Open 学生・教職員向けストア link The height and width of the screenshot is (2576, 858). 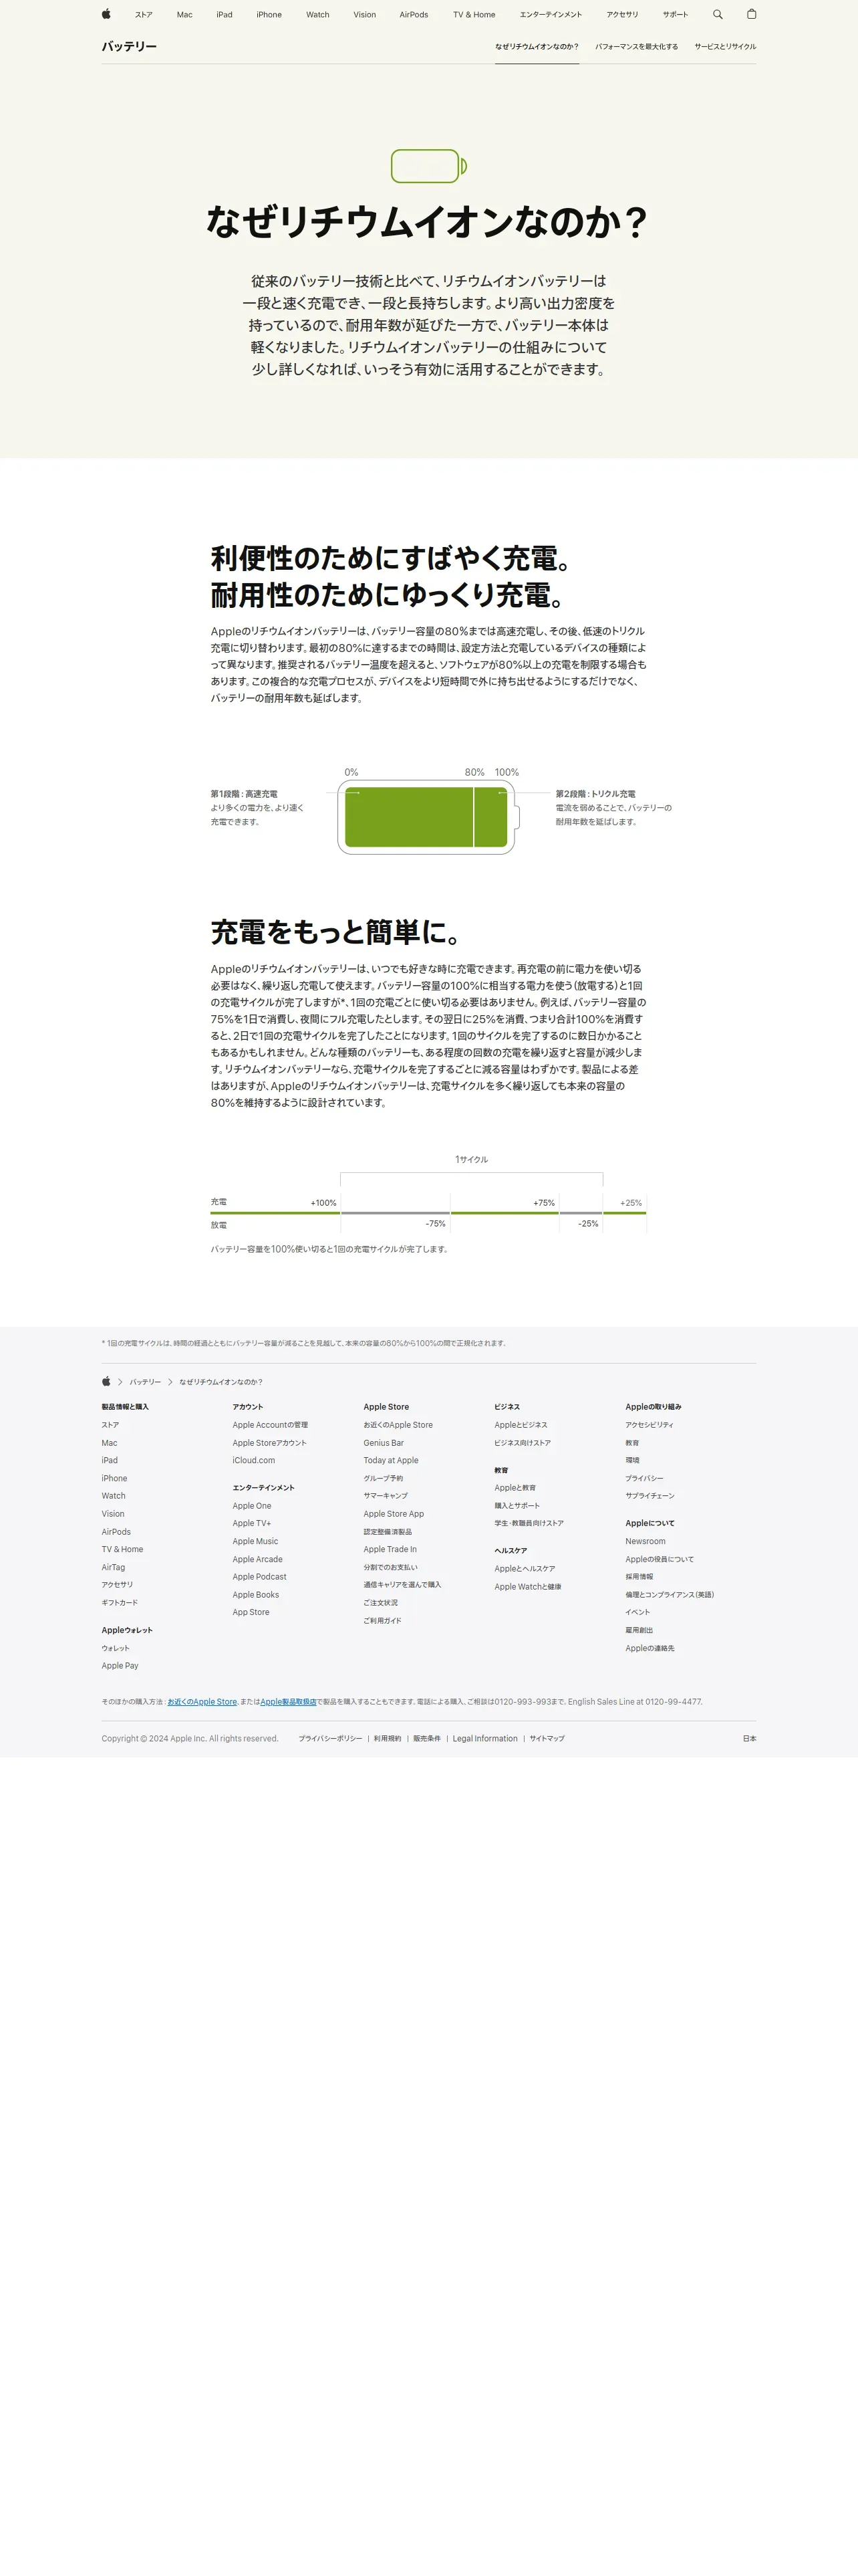[x=529, y=1523]
